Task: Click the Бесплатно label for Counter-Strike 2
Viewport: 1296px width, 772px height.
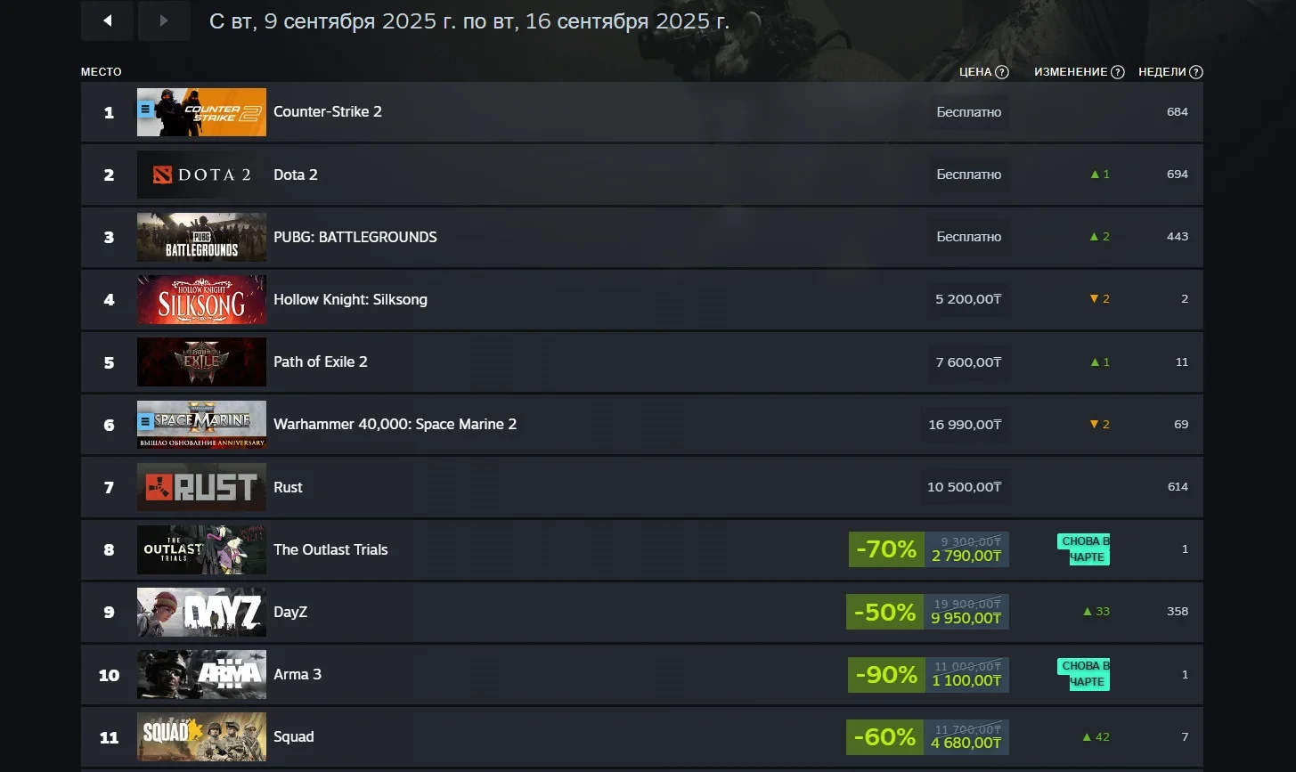Action: pos(968,112)
